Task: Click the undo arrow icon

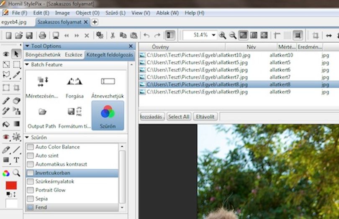Action: [x=146, y=35]
